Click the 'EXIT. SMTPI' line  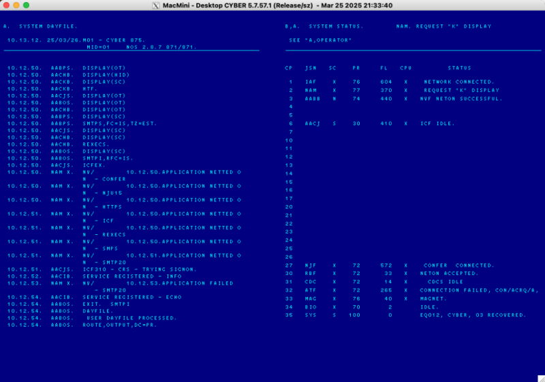(x=69, y=304)
